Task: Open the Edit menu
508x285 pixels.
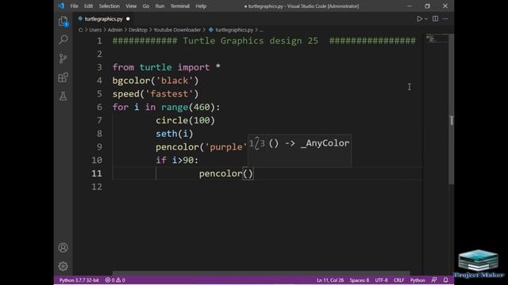Action: (88, 6)
